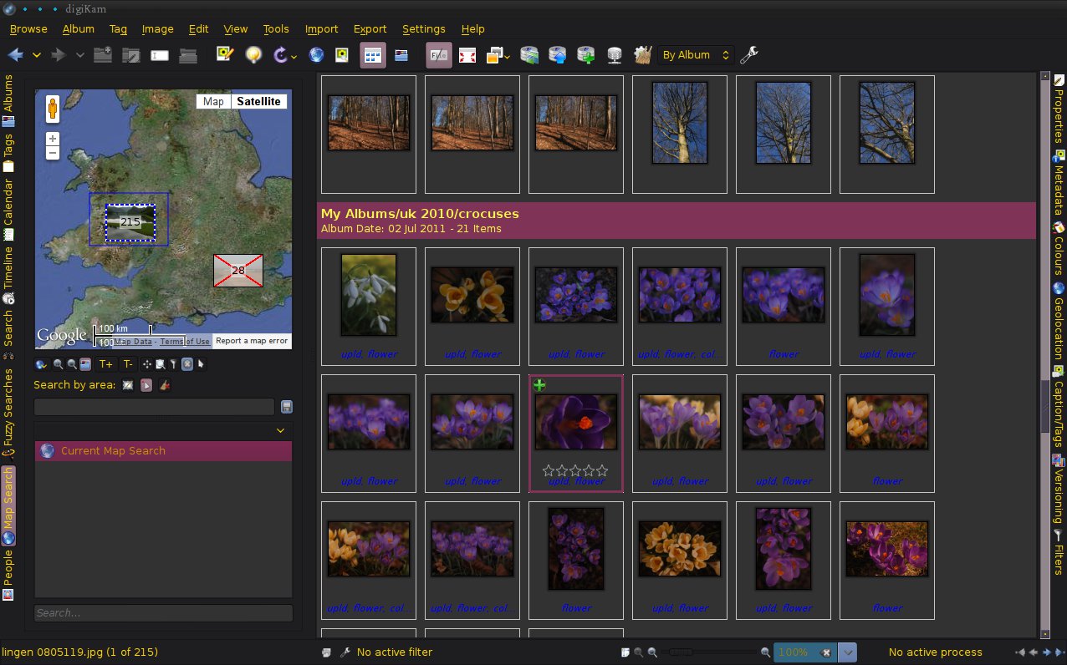Click the paint brushes toolbar icon

tap(642, 55)
